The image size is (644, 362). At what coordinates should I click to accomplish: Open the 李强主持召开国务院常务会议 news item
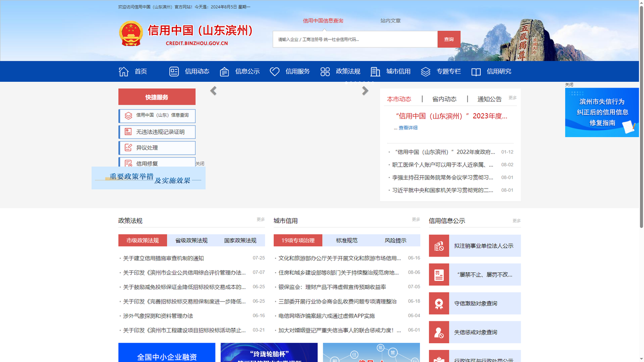click(443, 177)
